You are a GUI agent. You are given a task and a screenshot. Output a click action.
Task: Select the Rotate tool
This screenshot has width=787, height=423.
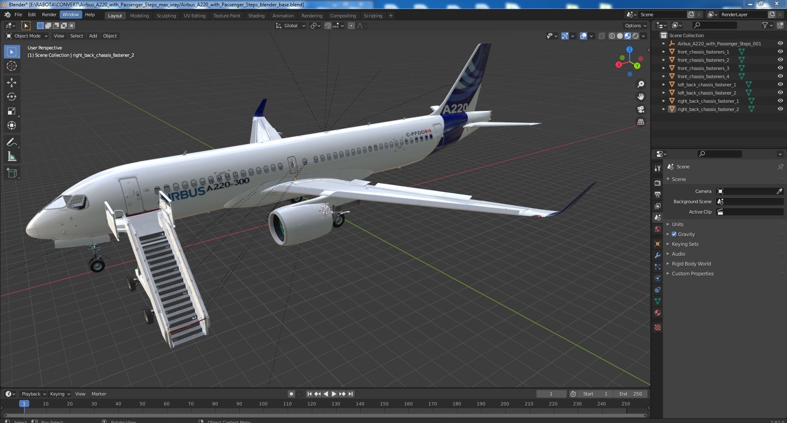(x=11, y=97)
